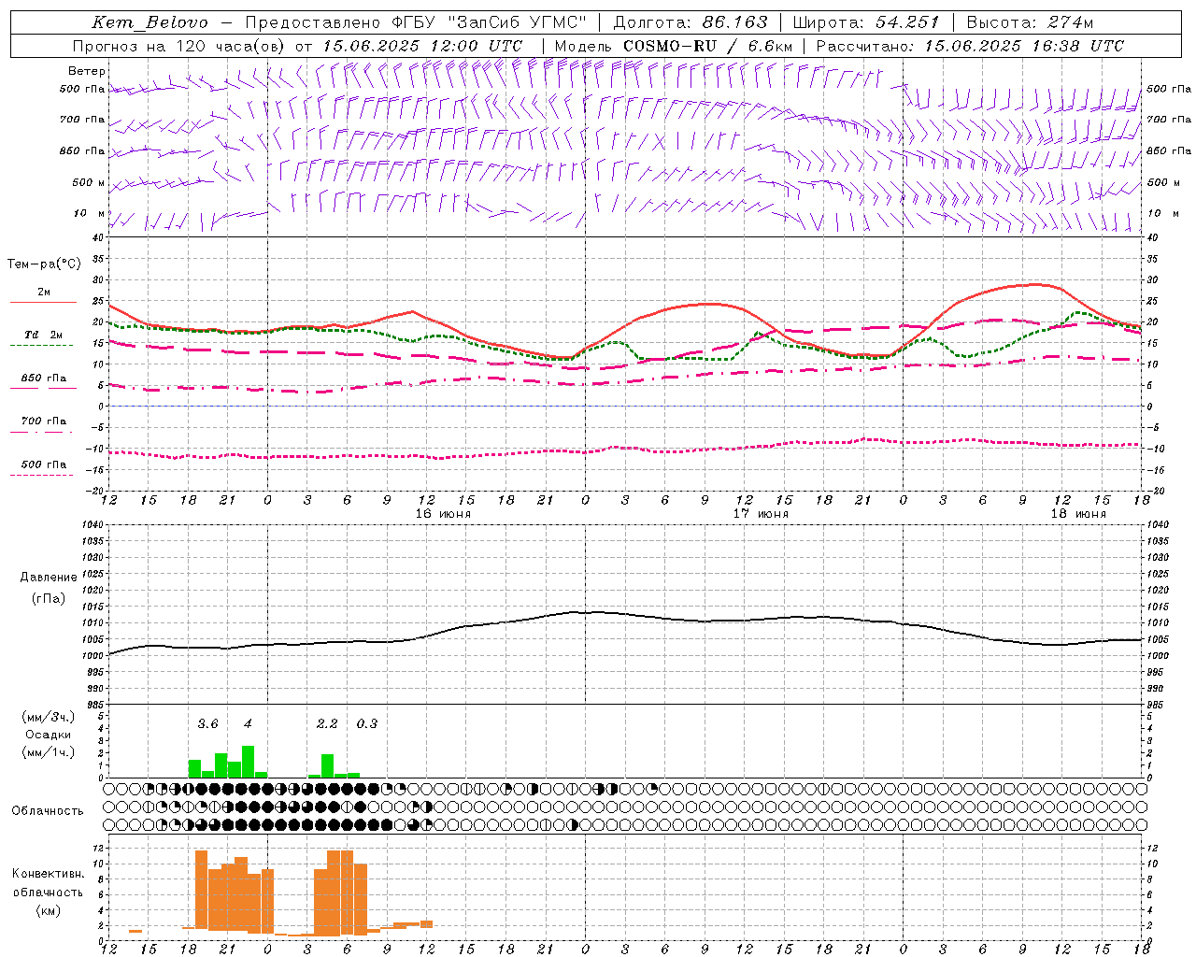Click the "Давление" pressure panel label
The height and width of the screenshot is (957, 1196).
(x=49, y=578)
